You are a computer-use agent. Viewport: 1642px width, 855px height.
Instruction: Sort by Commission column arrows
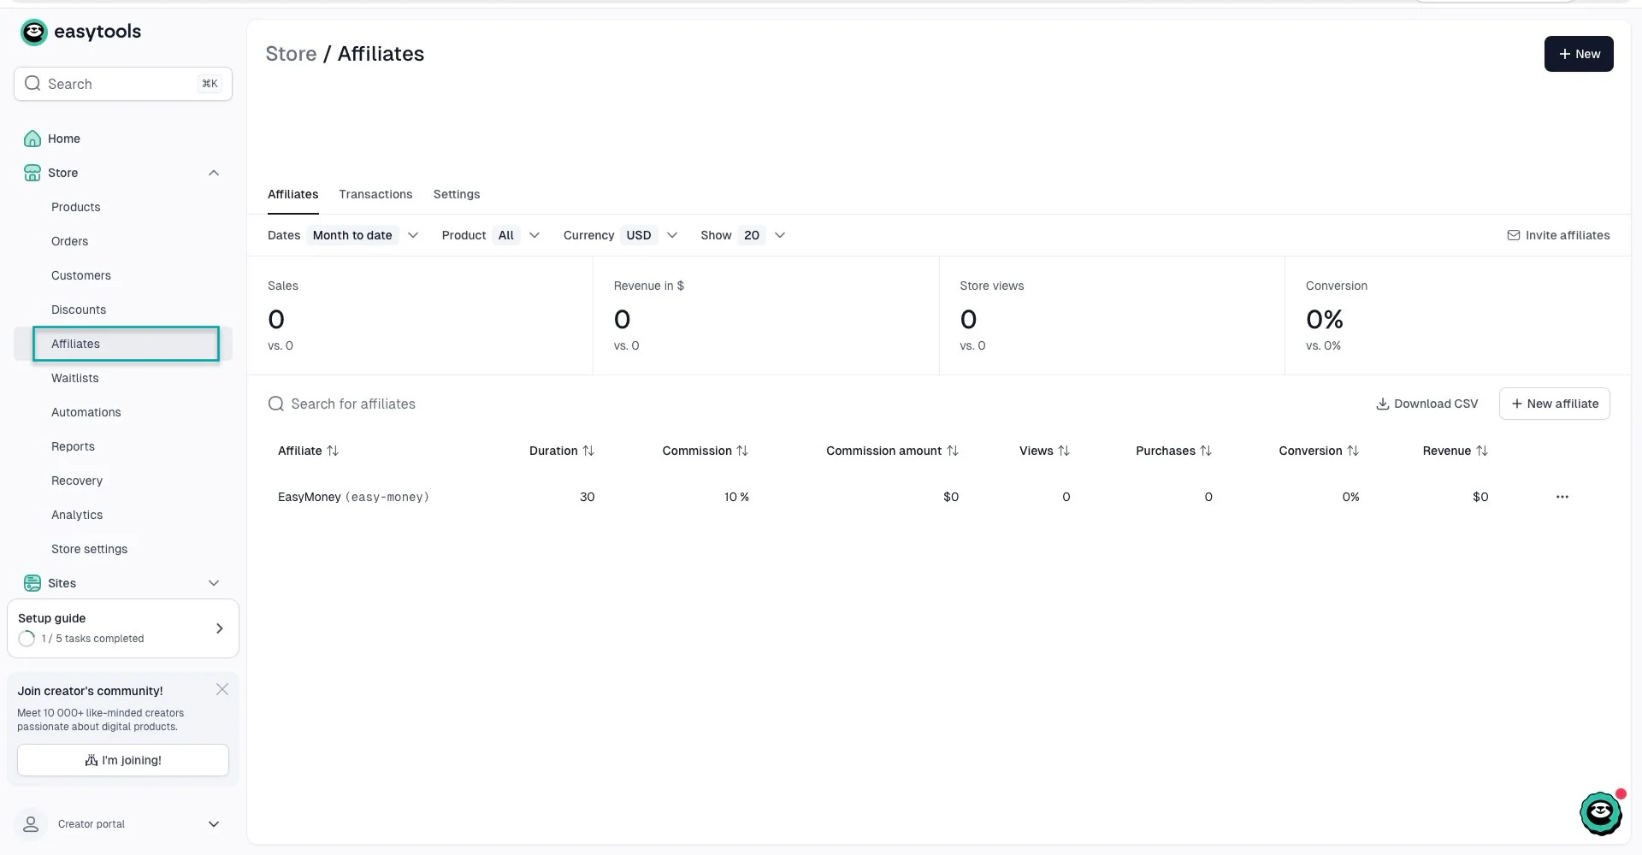tap(742, 451)
